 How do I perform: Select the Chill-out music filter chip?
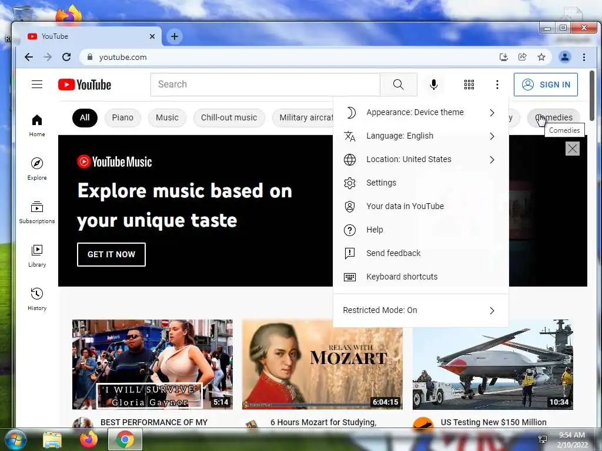coord(229,117)
